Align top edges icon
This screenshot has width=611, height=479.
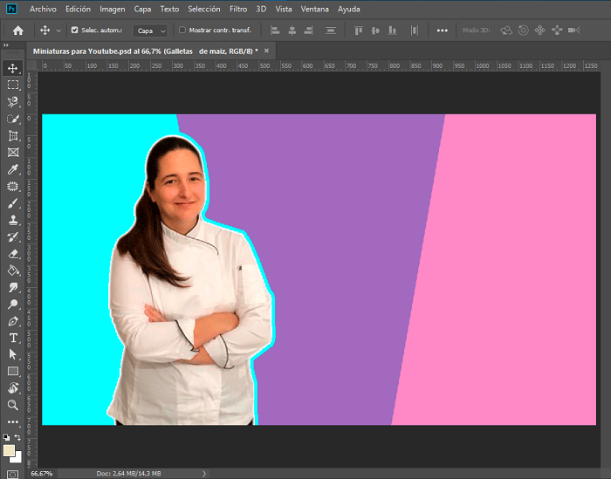(x=359, y=31)
